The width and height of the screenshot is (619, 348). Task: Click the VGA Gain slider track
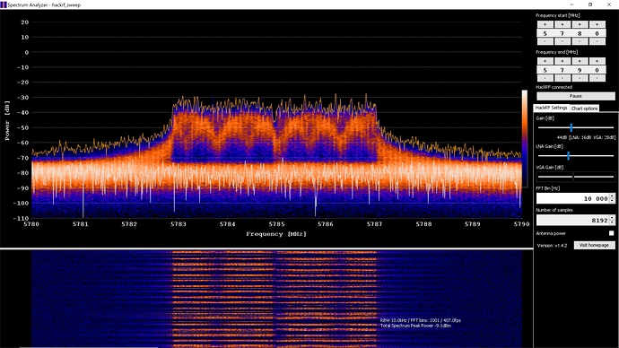(576, 177)
